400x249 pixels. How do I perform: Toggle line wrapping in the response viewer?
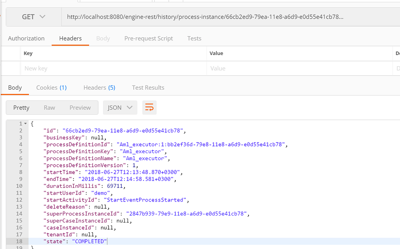(x=149, y=108)
